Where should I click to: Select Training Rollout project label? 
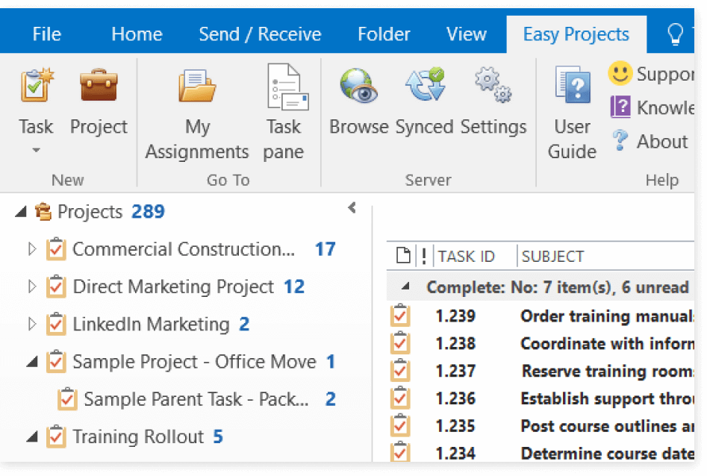138,436
